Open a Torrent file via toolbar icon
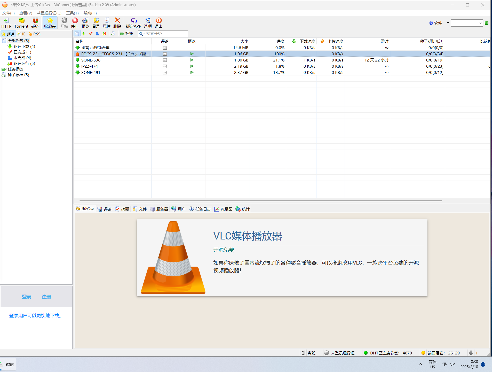 pos(21,23)
